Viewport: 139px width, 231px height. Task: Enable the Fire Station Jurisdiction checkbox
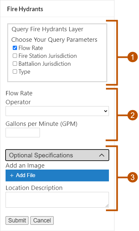click(x=15, y=56)
